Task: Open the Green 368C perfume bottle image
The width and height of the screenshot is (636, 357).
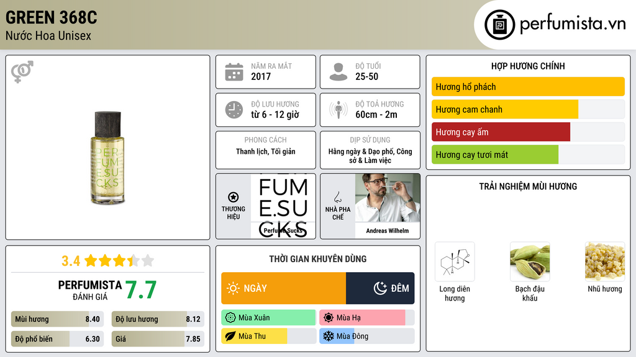Action: pos(107,157)
